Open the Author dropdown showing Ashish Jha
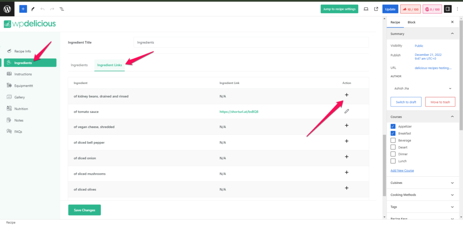 point(423,88)
